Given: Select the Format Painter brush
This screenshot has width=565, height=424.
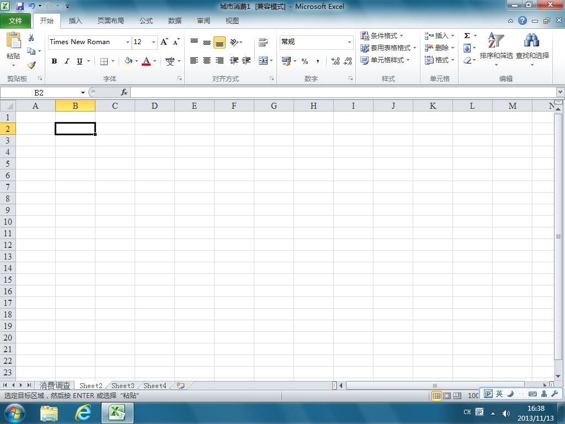Looking at the screenshot, I should pyautogui.click(x=31, y=65).
